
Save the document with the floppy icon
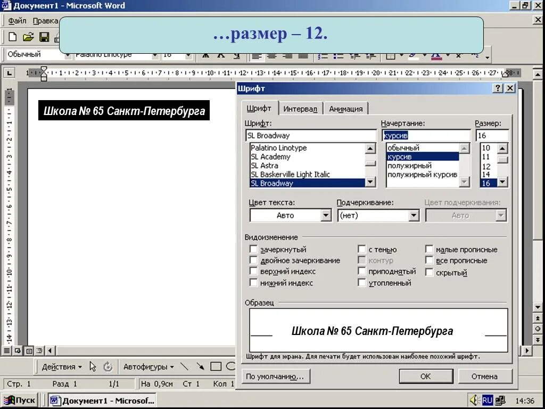coord(44,37)
